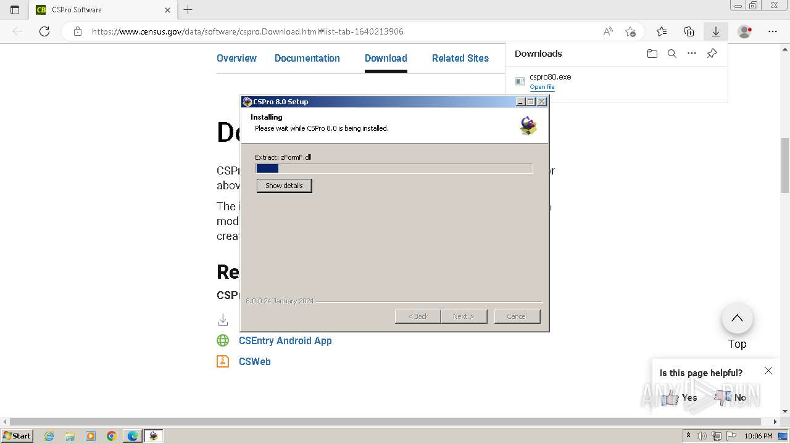Open more options in Downloads panel

tap(692, 54)
